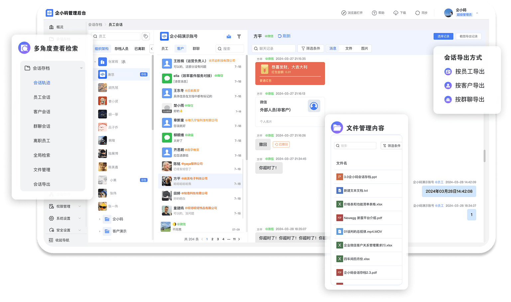The width and height of the screenshot is (511, 302).
Task: Click the tag icon beside employee search
Action: coord(146,36)
